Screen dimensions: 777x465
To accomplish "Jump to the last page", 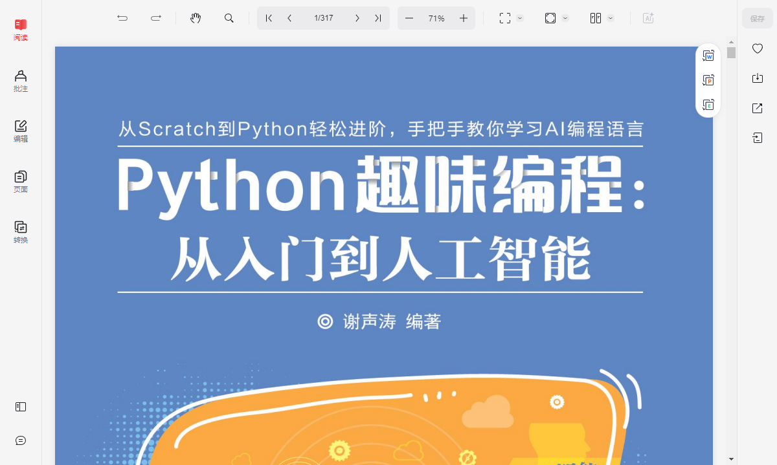I will tap(377, 18).
